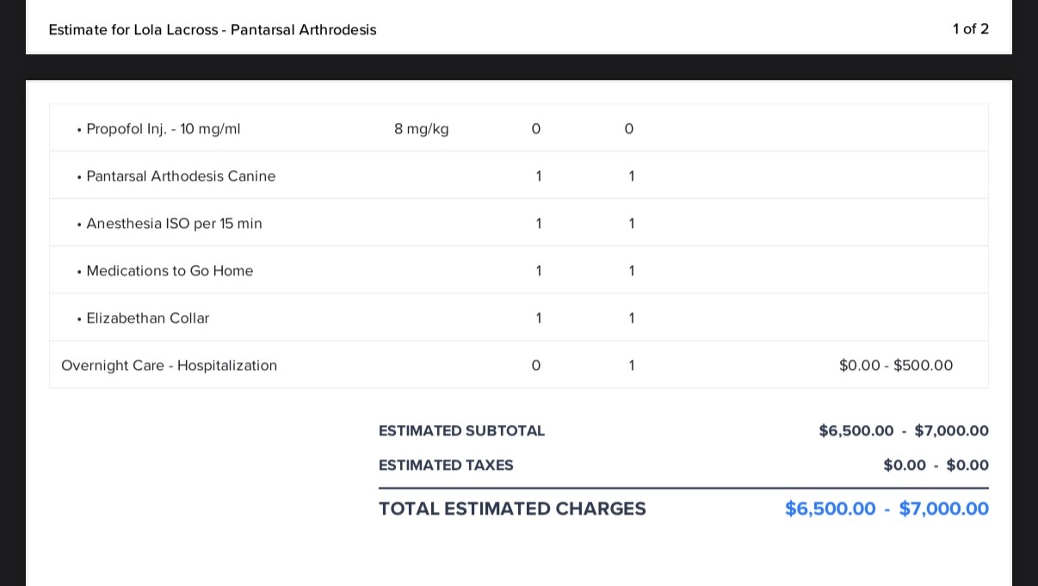Click the taxes amount $0.00 - $0.00
This screenshot has height=586, width=1038.
(936, 466)
